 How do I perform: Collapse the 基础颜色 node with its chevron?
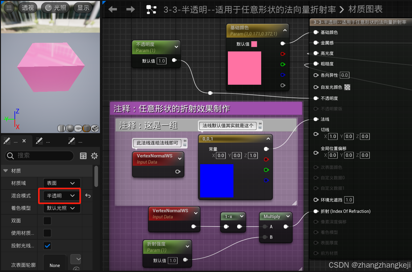pyautogui.click(x=285, y=30)
